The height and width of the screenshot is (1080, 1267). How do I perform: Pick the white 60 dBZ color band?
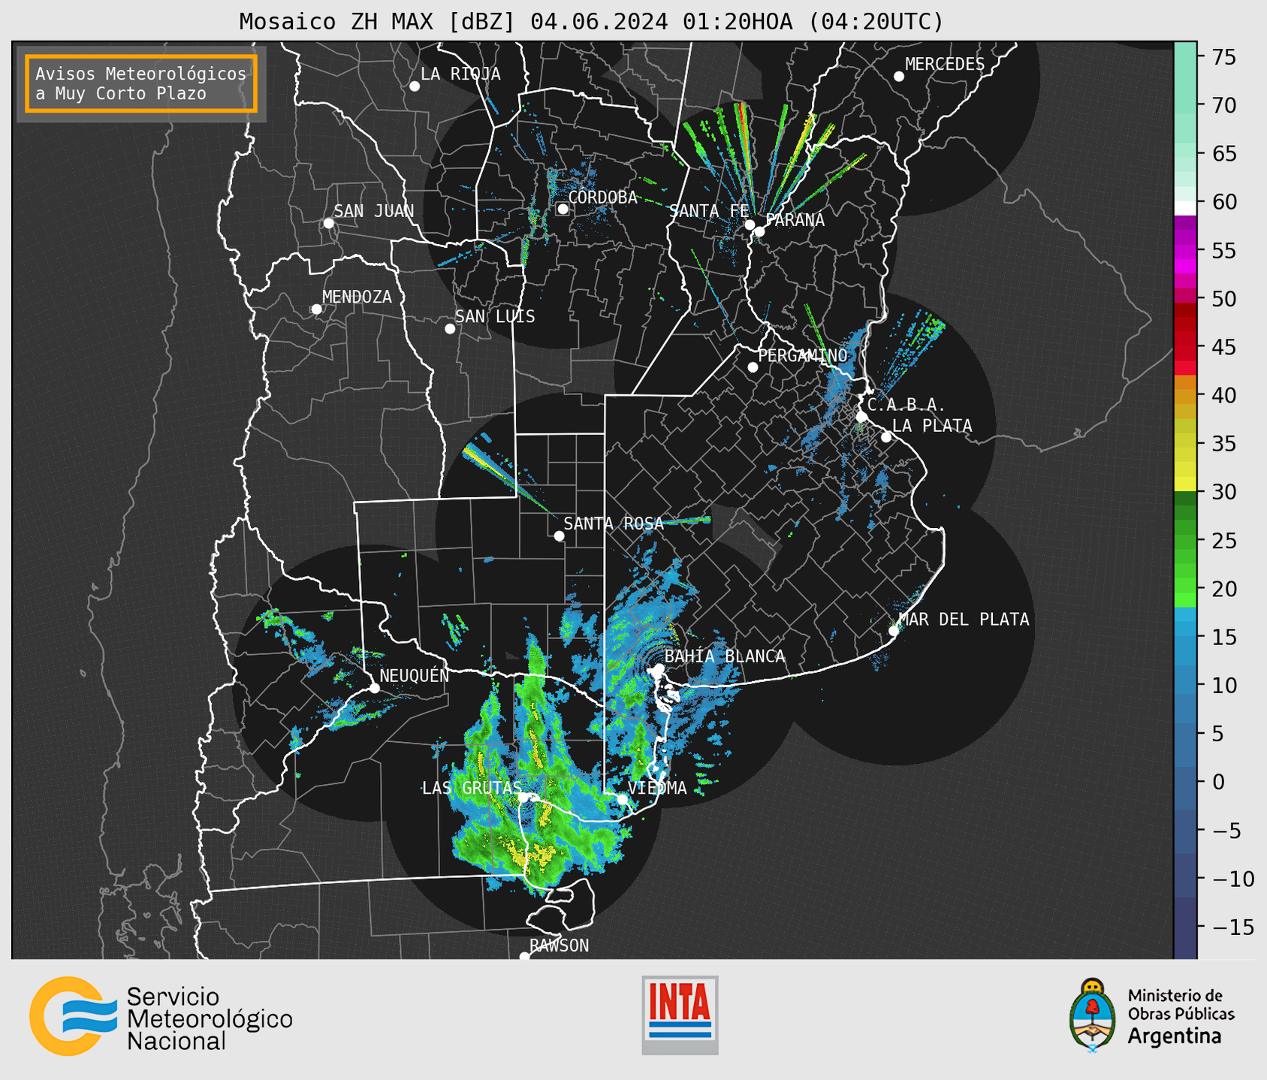point(1185,208)
